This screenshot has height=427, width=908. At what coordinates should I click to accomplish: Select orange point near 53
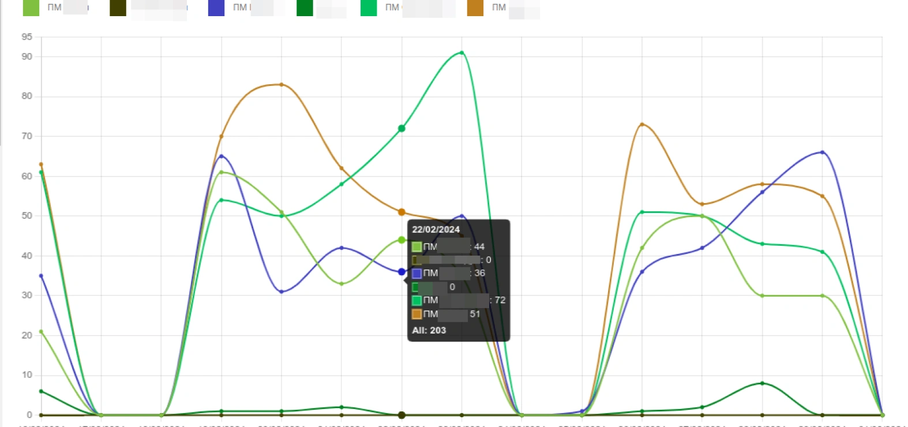[702, 204]
